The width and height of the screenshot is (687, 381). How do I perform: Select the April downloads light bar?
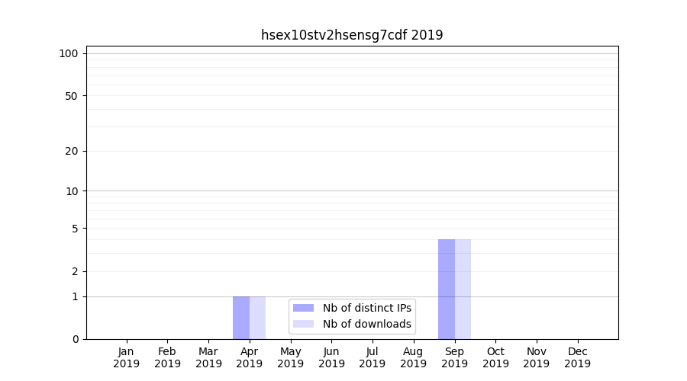pyautogui.click(x=258, y=318)
